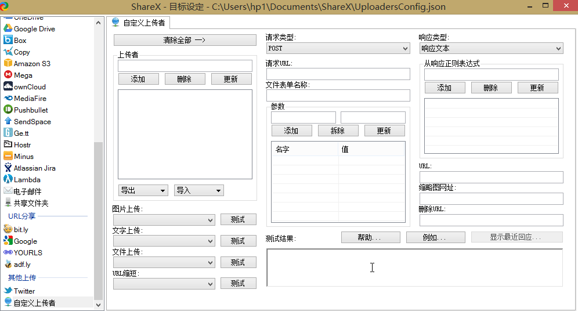Open the 导出 dropdown button
The height and width of the screenshot is (311, 578).
pos(143,190)
